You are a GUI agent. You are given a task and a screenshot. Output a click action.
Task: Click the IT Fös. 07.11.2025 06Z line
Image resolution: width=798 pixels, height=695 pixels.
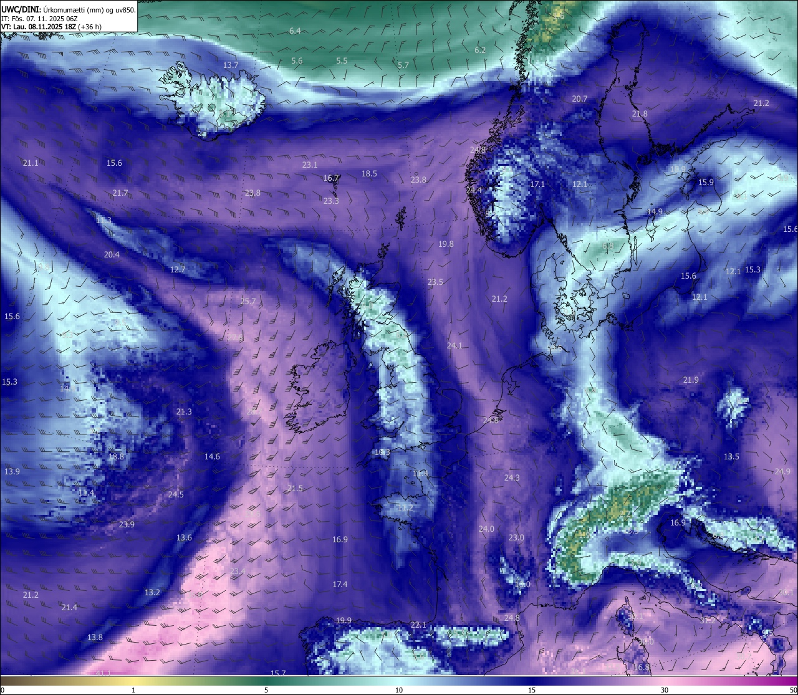click(39, 19)
